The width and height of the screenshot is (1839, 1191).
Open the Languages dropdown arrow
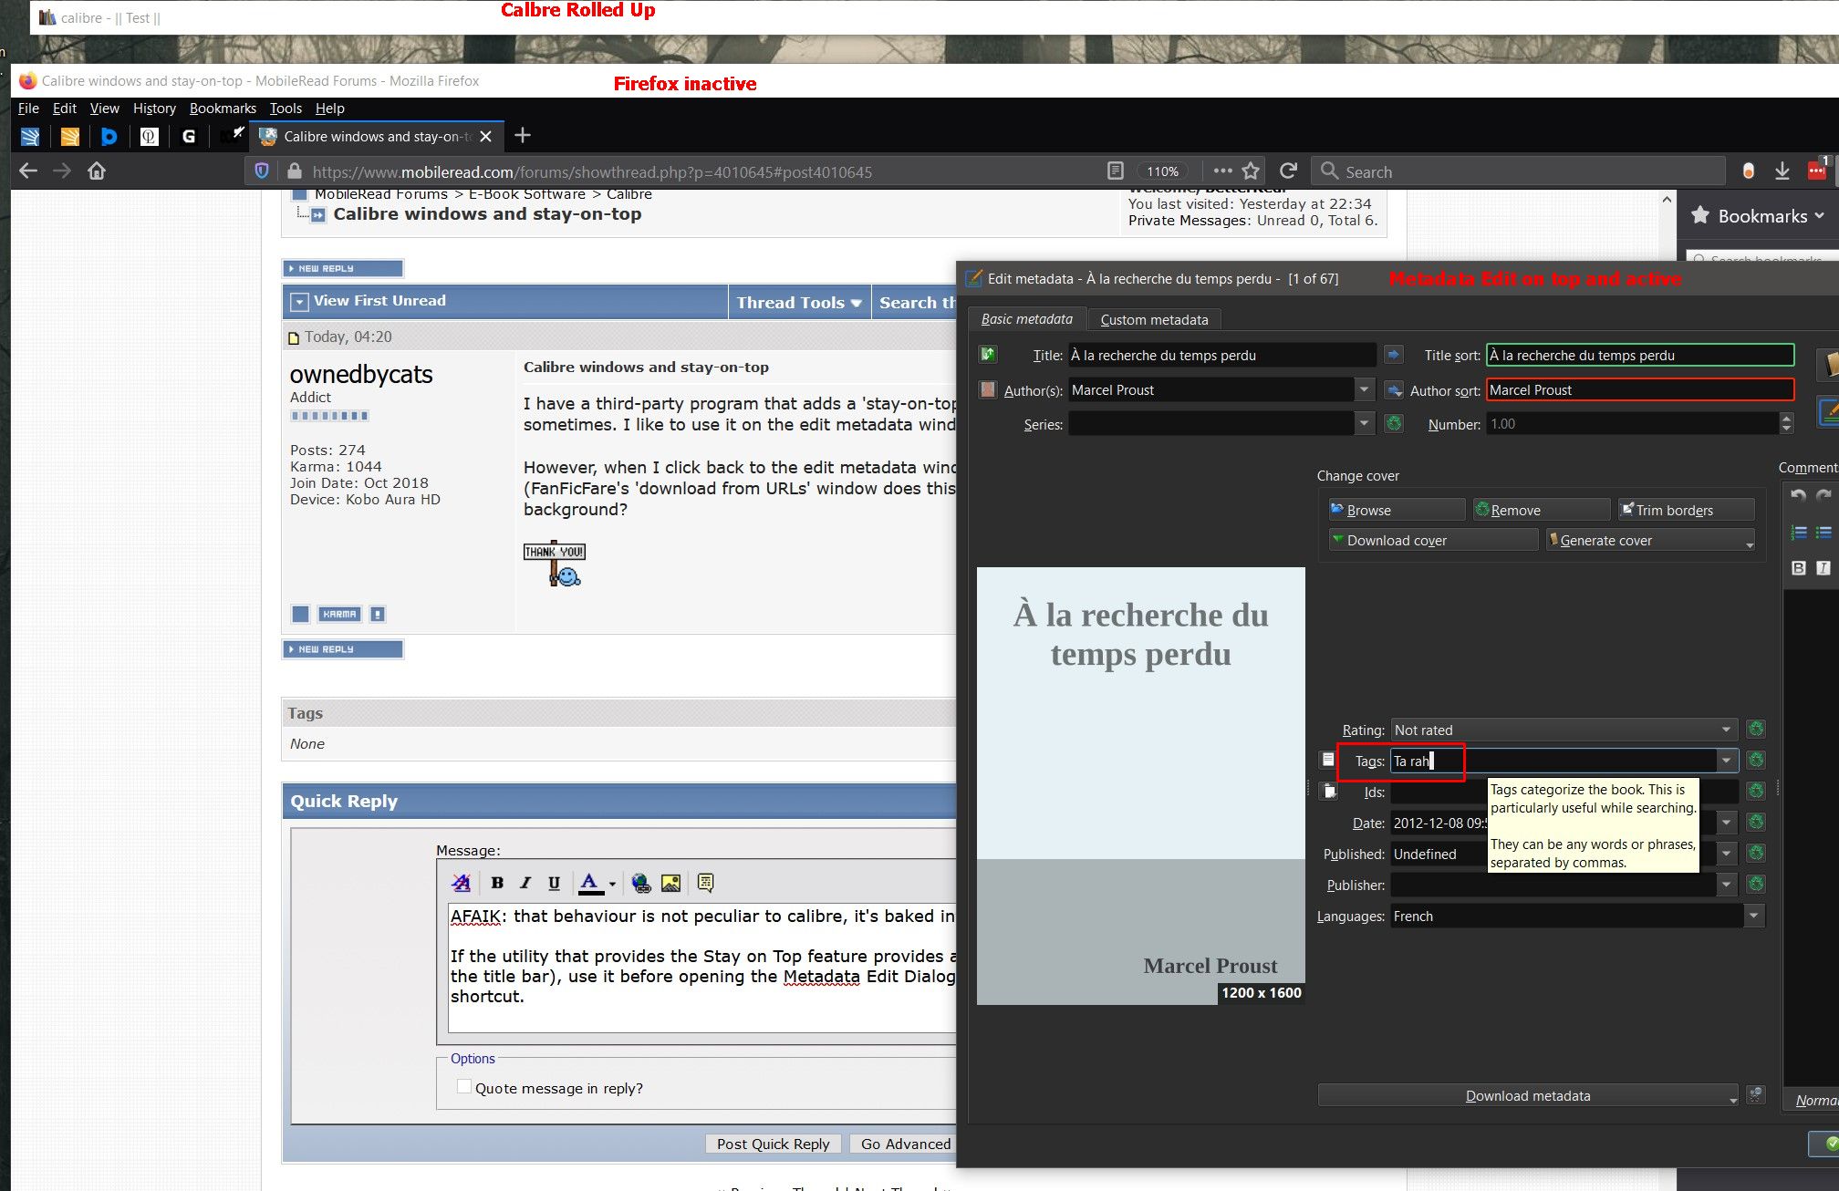click(1753, 916)
